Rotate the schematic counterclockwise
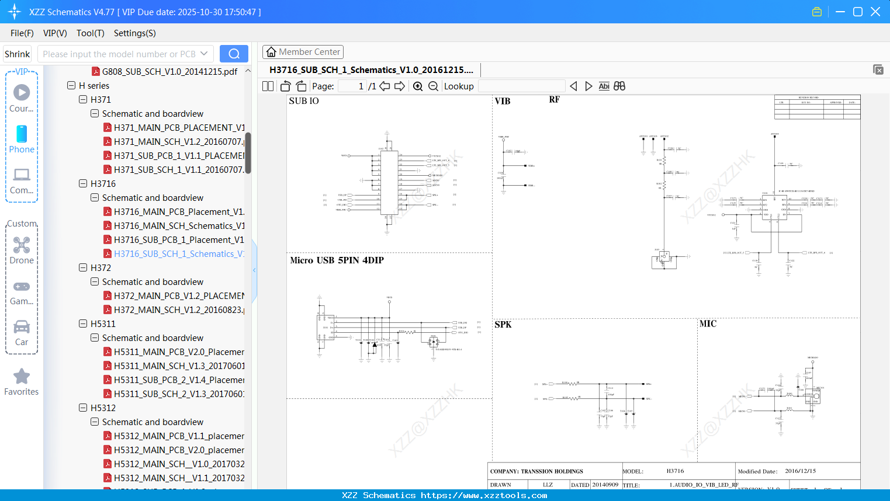This screenshot has height=501, width=890. coord(285,86)
